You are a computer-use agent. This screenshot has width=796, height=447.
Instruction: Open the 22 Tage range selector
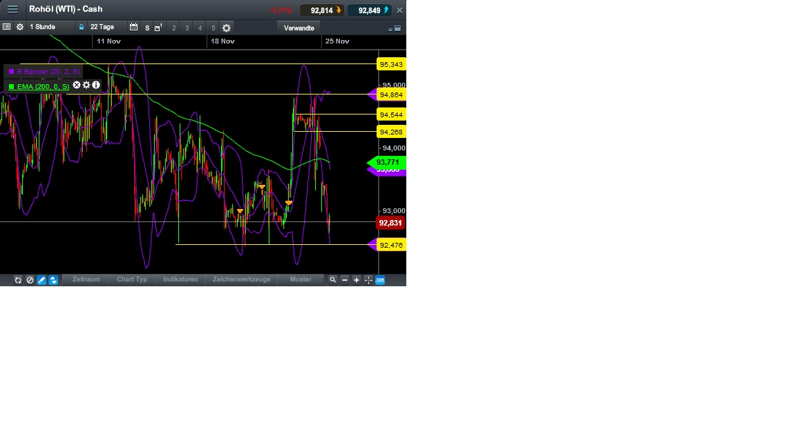coord(102,27)
